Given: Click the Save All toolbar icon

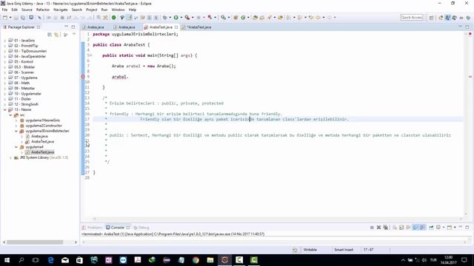Looking at the screenshot, I should click(x=23, y=18).
